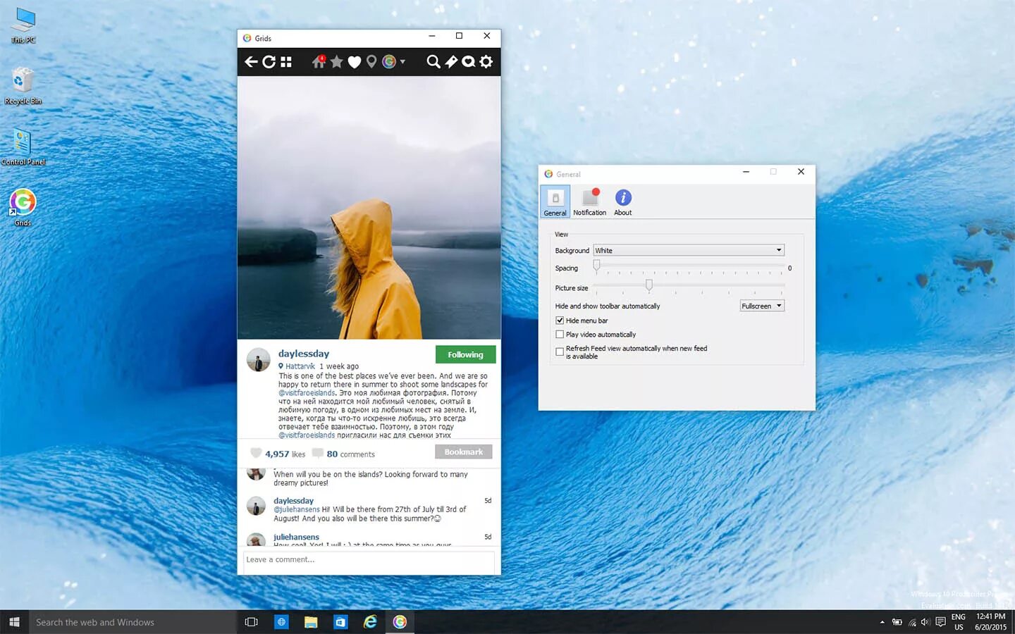Open the location pin icon in toolbar
Screen dimensions: 1015x634
371,62
